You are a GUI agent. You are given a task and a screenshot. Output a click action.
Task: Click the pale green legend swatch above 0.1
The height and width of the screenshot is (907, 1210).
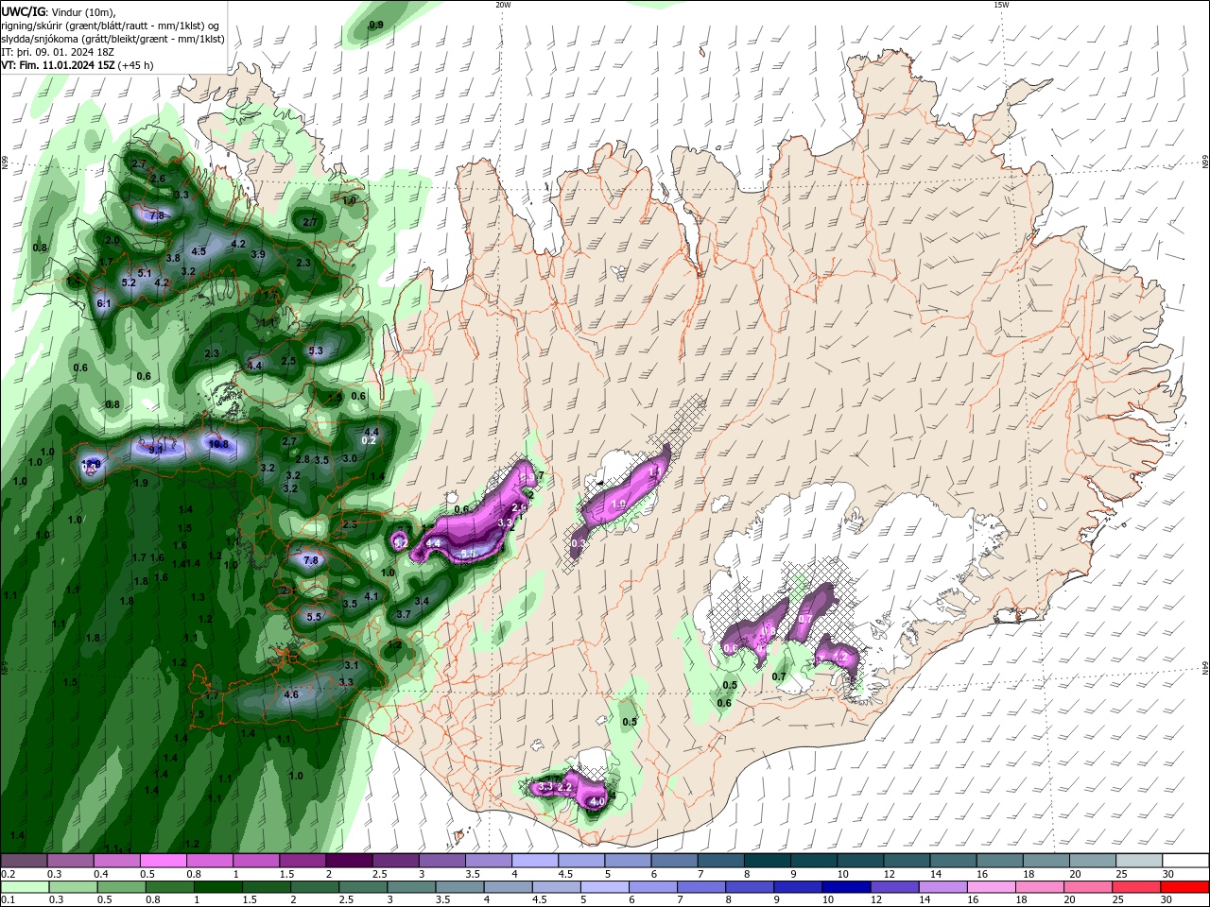tap(25, 887)
